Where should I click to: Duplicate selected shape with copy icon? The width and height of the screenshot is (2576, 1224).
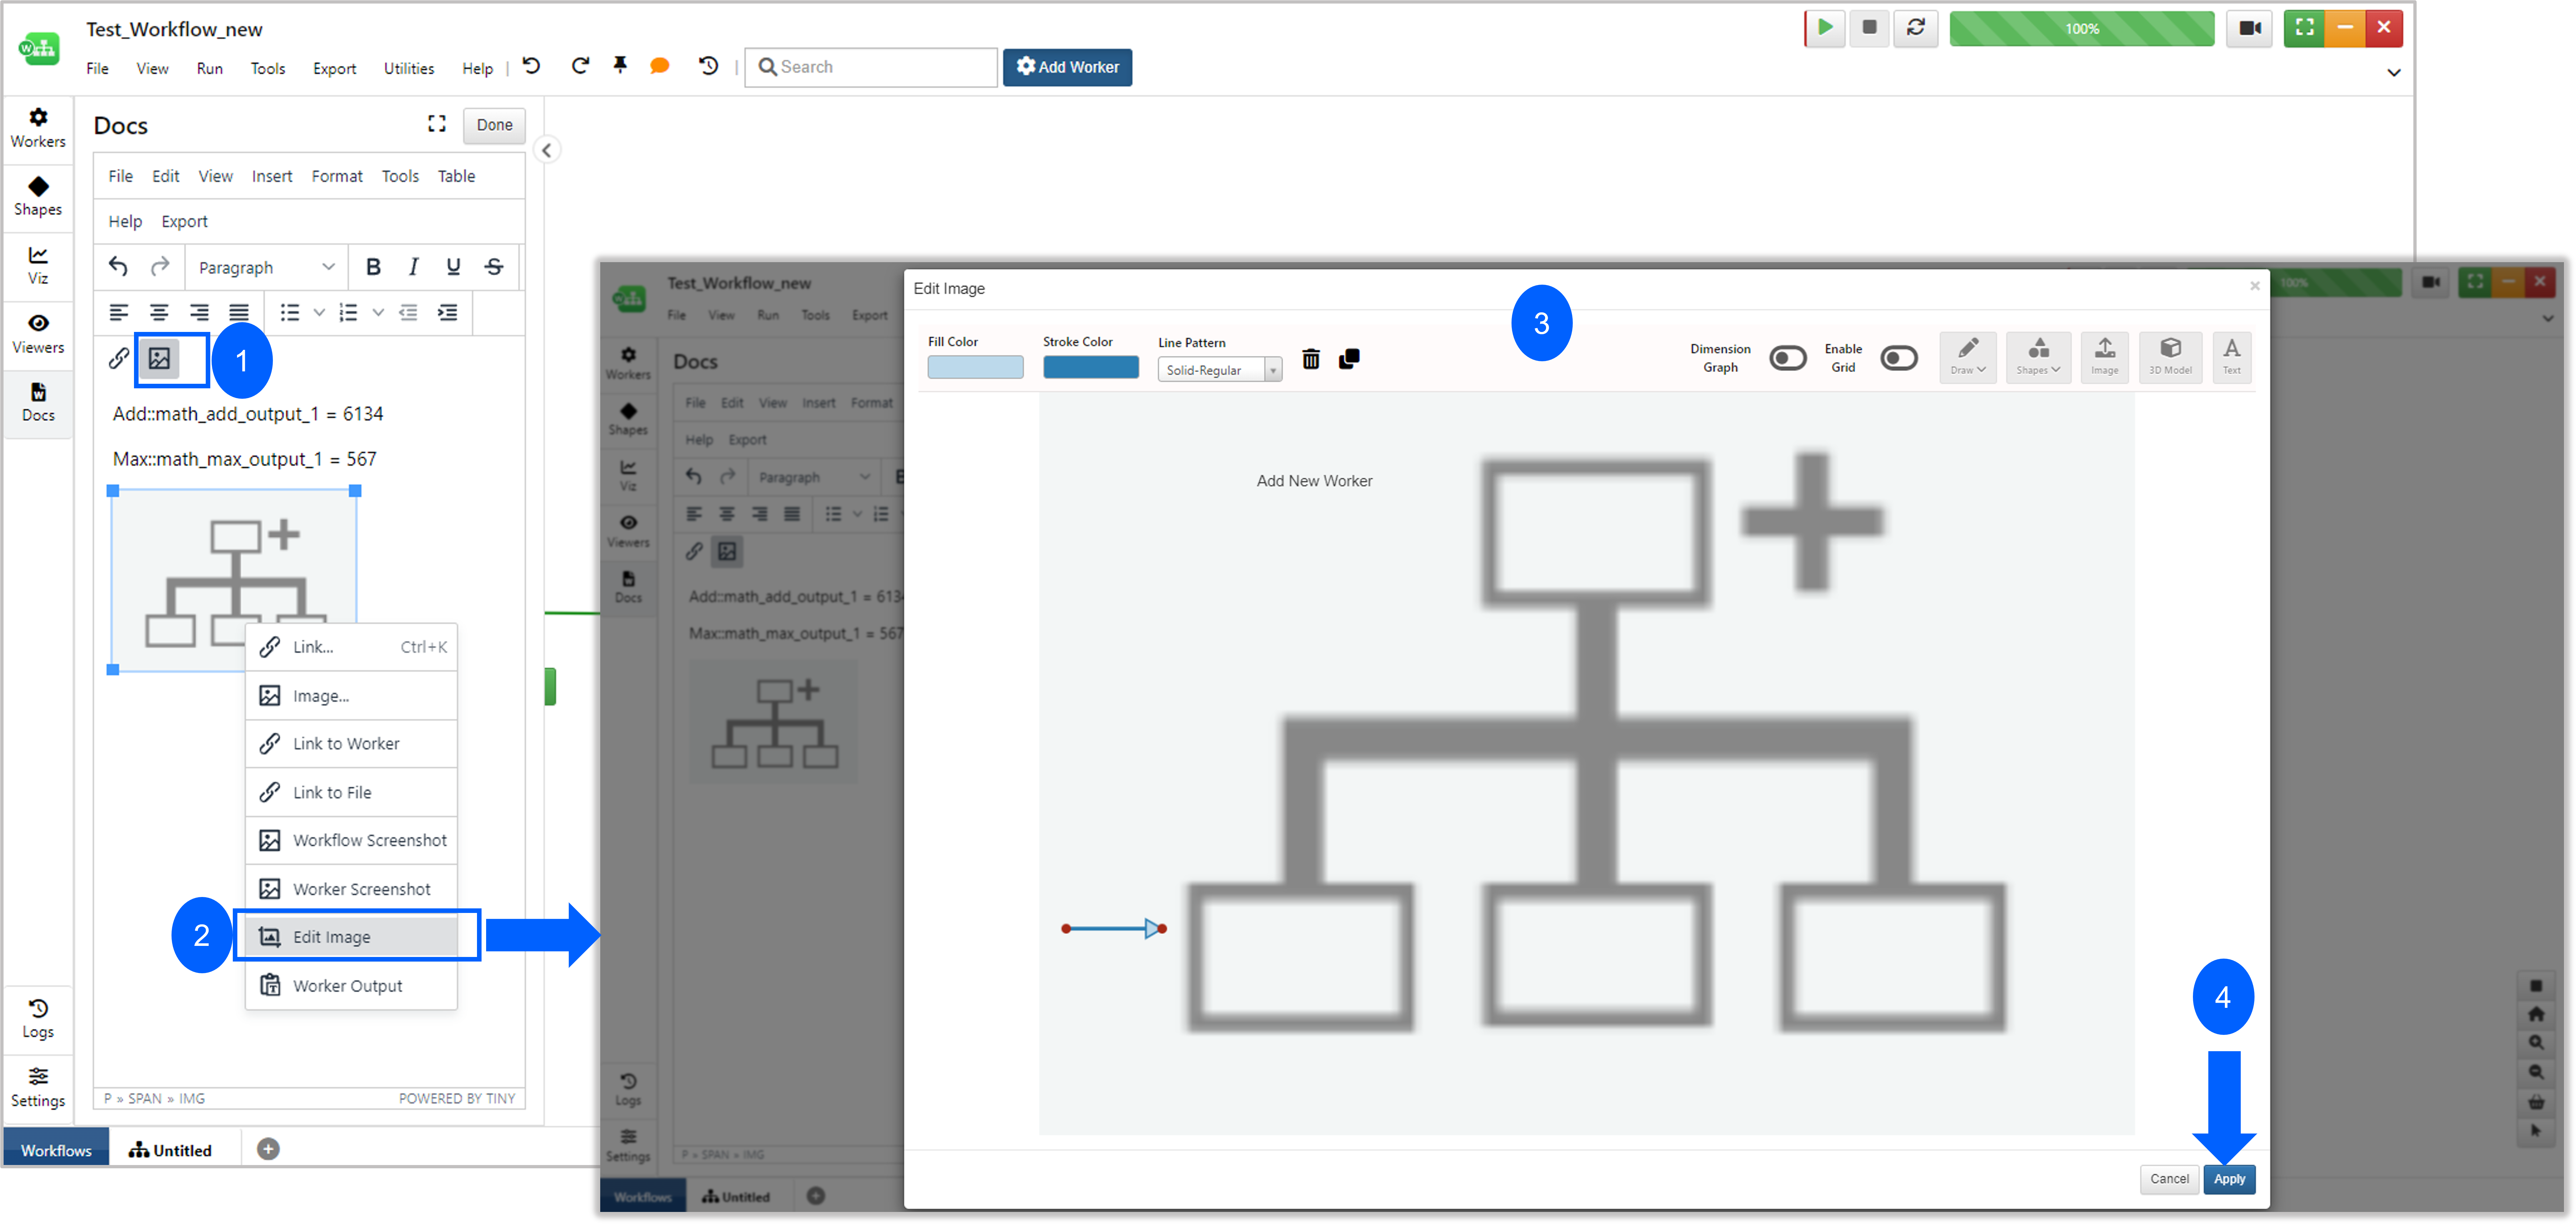pyautogui.click(x=1349, y=359)
